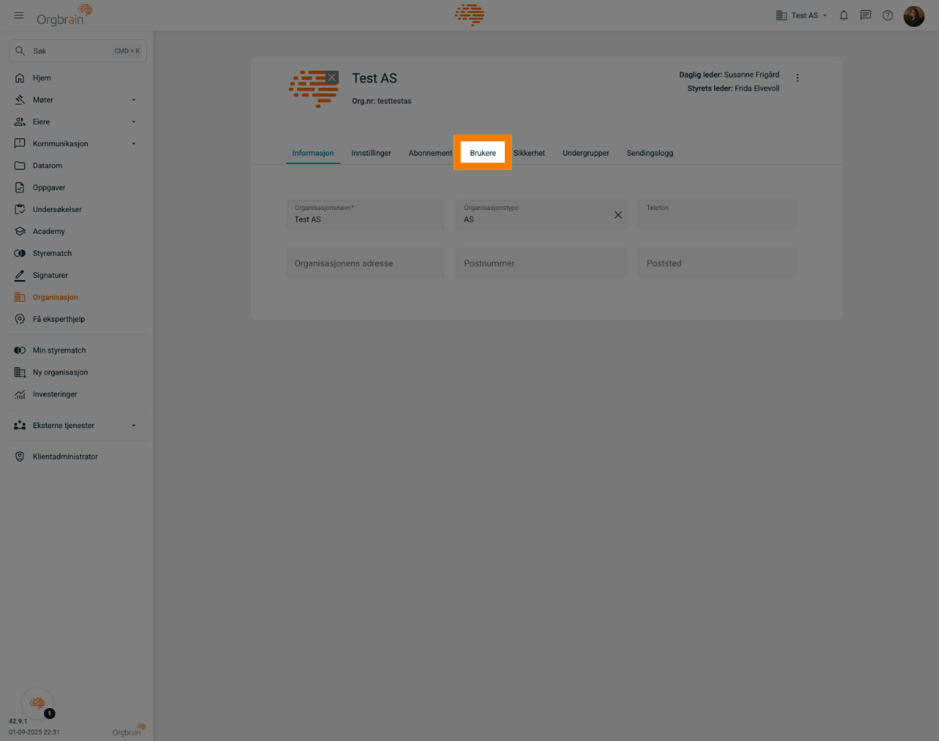The height and width of the screenshot is (741, 939).
Task: Open Academy in sidebar
Action: point(77,232)
